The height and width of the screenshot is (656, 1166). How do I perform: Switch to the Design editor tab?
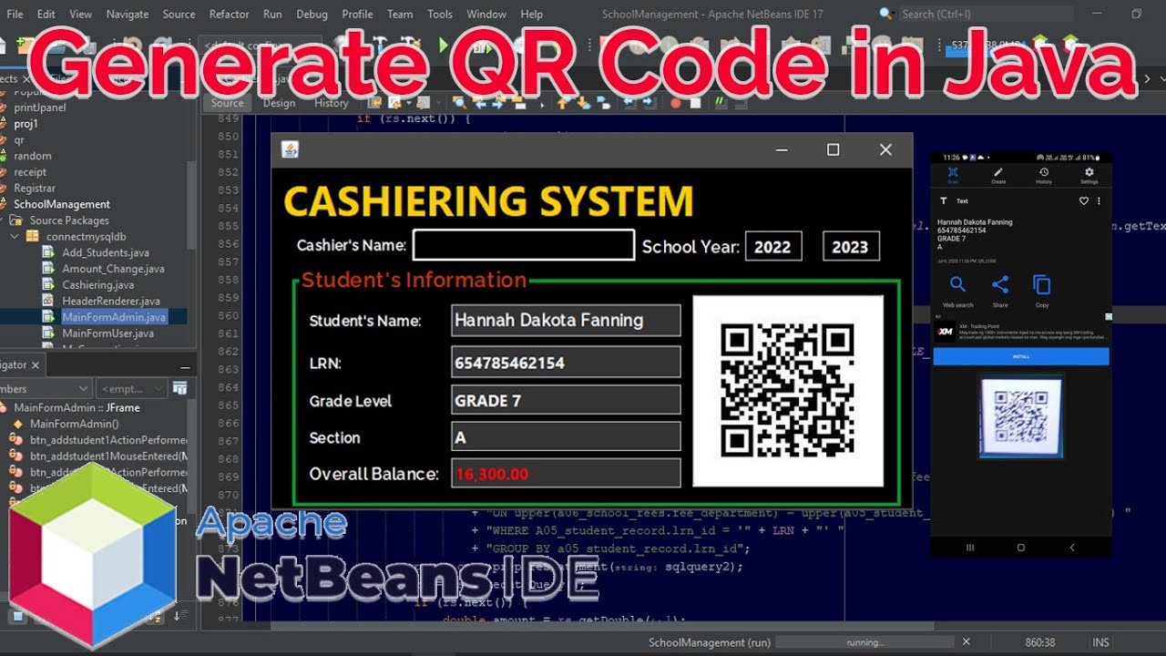pos(280,103)
